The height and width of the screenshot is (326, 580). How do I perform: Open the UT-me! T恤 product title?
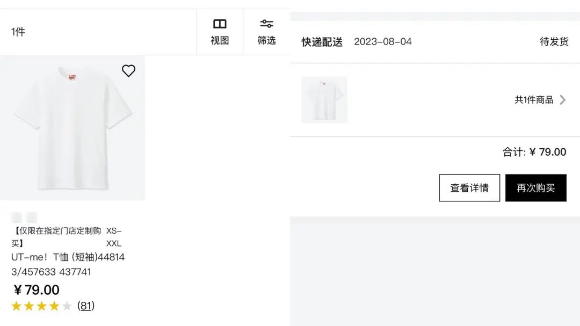(x=68, y=264)
